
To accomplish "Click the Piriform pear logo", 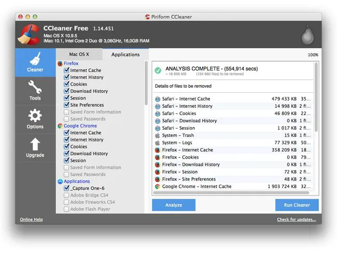I will (307, 34).
